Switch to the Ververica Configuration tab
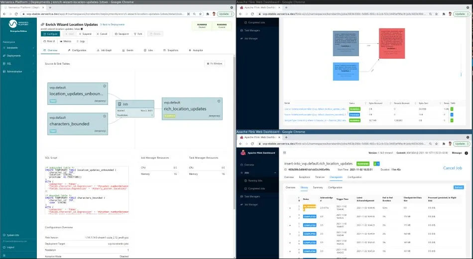This screenshot has width=473, height=259. pos(77,50)
